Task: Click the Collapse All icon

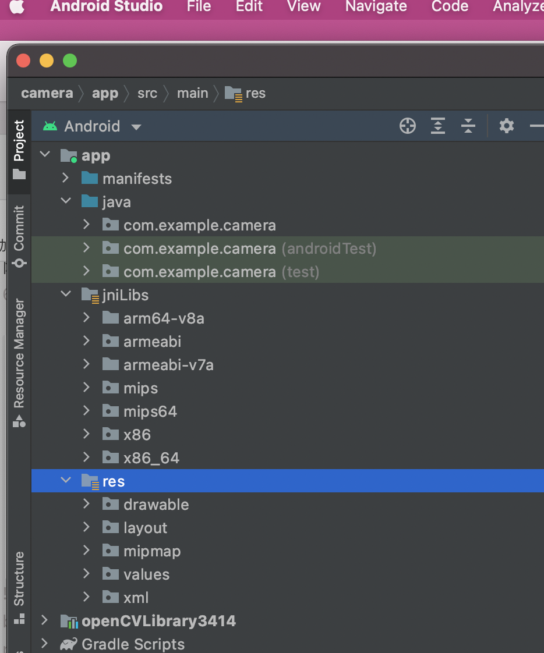Action: [468, 126]
